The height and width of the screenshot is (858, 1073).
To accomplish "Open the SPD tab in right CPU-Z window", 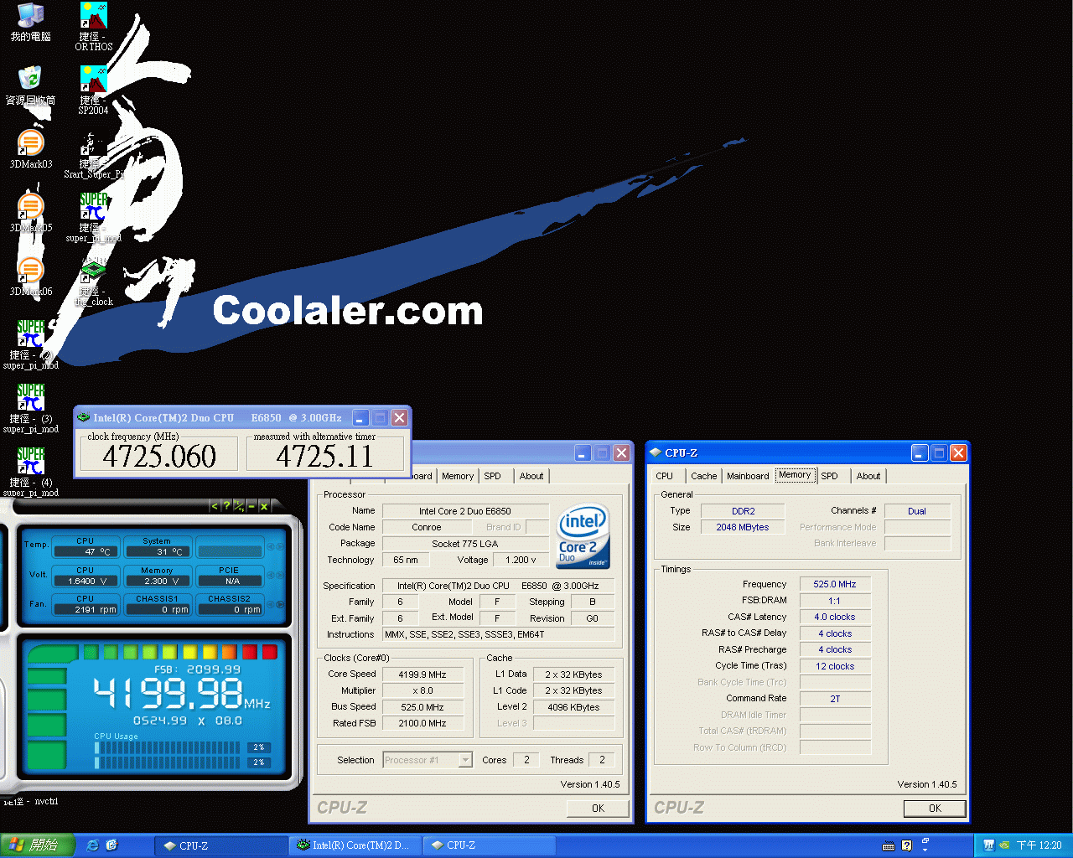I will 830,476.
